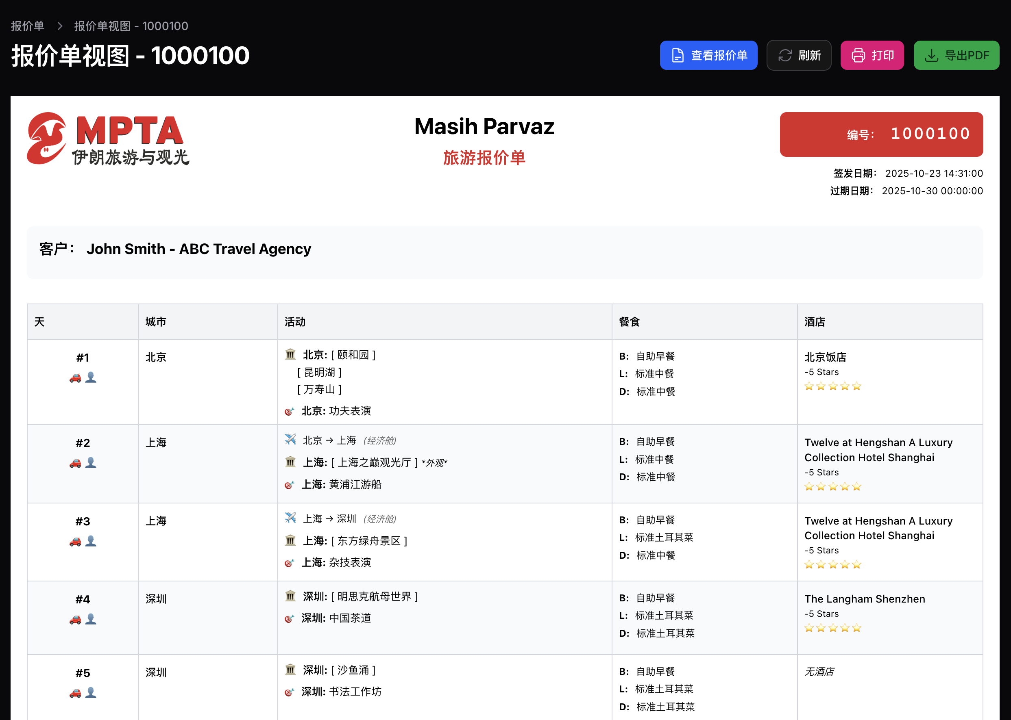Click the document icon in 查看报价单 button

[x=678, y=55]
